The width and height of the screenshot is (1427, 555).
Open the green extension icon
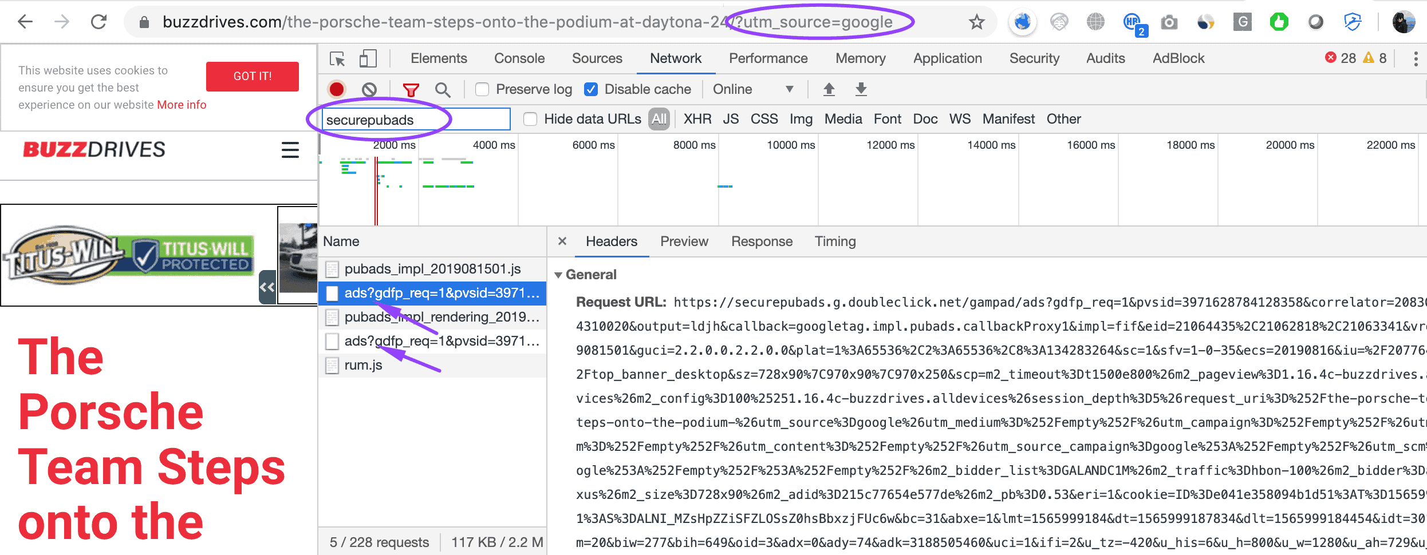tap(1279, 22)
